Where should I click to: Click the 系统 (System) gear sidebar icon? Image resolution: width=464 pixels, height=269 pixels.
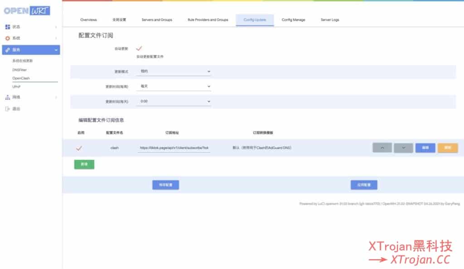click(7, 38)
